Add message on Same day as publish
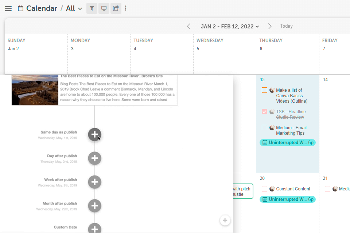Image resolution: width=350 pixels, height=233 pixels. click(95, 134)
